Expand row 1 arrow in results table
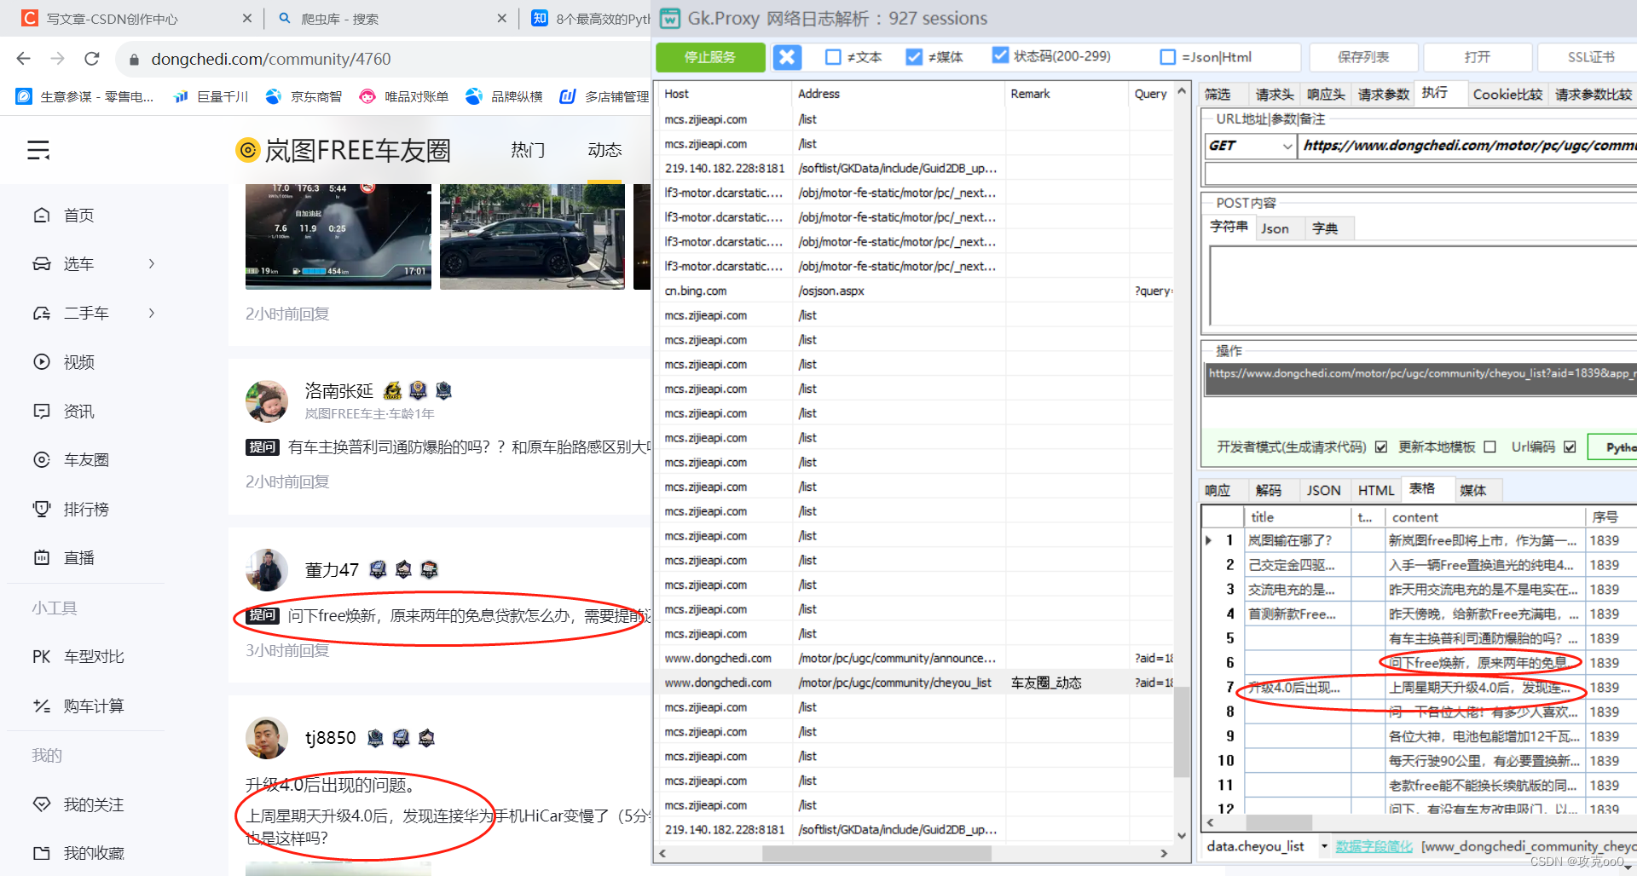 point(1208,540)
